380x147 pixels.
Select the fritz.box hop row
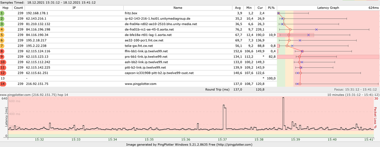pos(190,13)
